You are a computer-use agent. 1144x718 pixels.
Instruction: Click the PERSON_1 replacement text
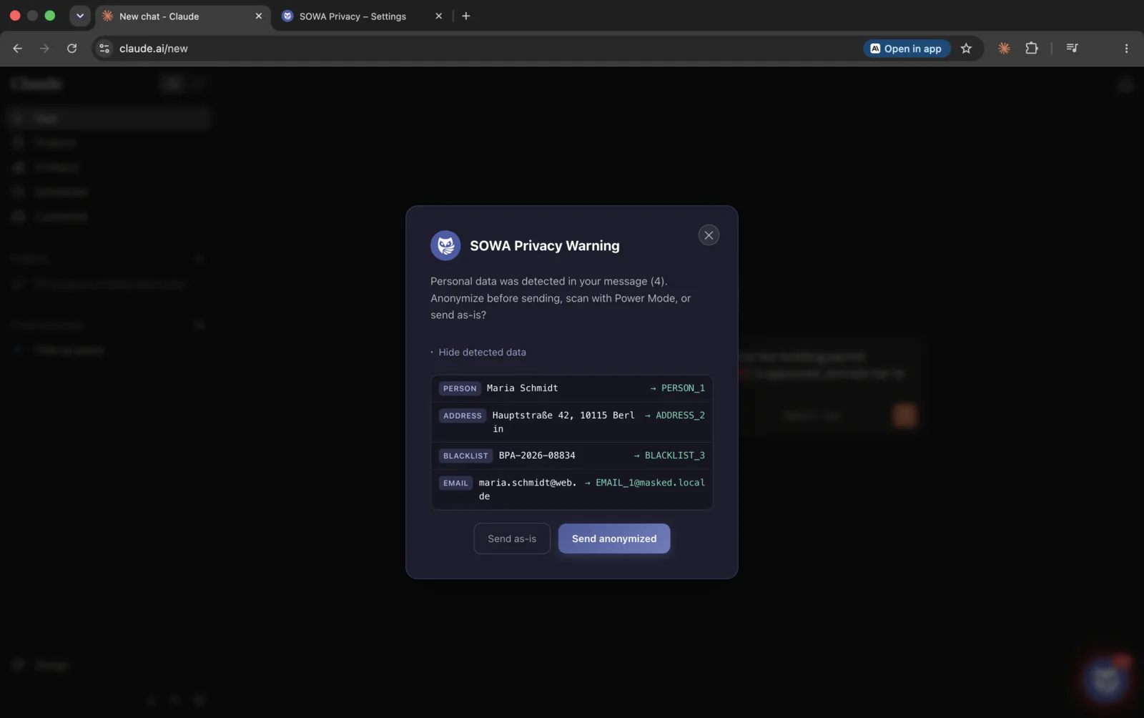pos(683,388)
